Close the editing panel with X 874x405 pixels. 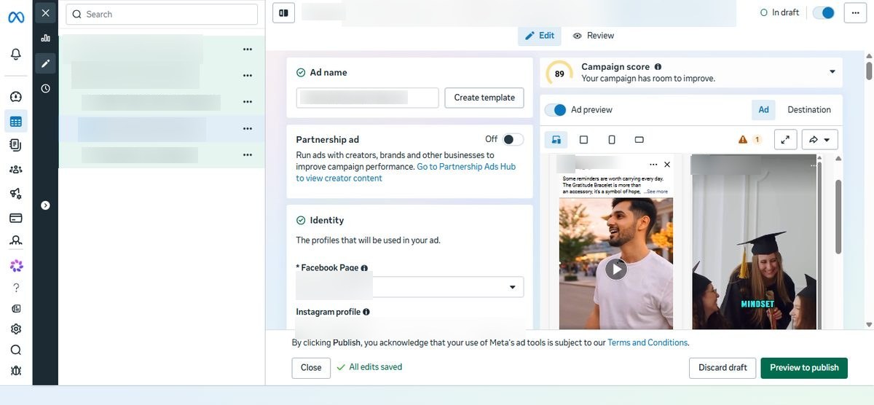click(x=46, y=13)
